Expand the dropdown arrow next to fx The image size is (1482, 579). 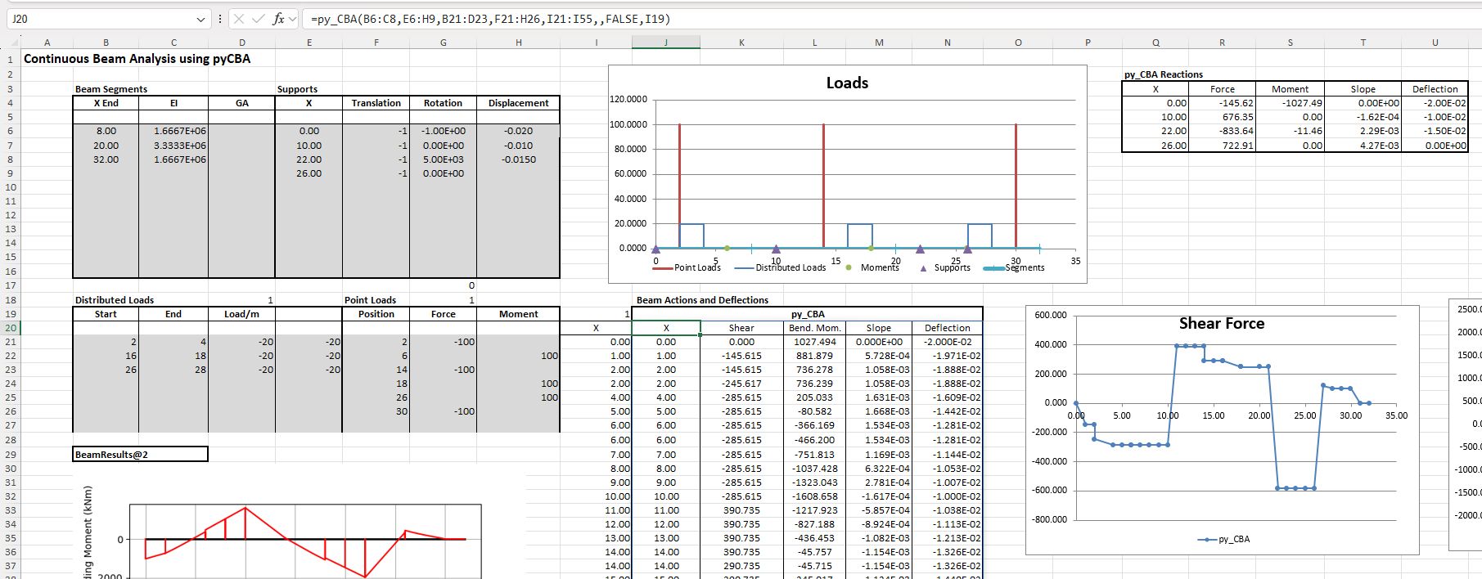tap(293, 19)
